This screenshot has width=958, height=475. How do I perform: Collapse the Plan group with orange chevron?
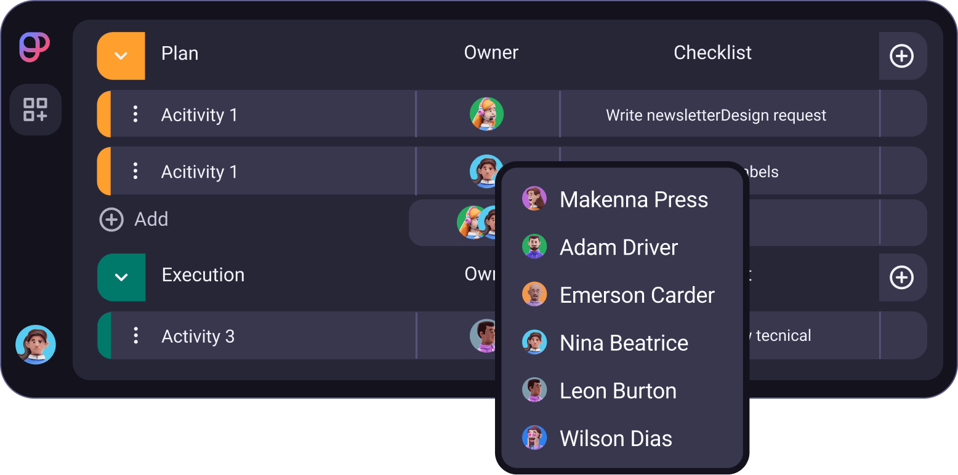pos(121,56)
